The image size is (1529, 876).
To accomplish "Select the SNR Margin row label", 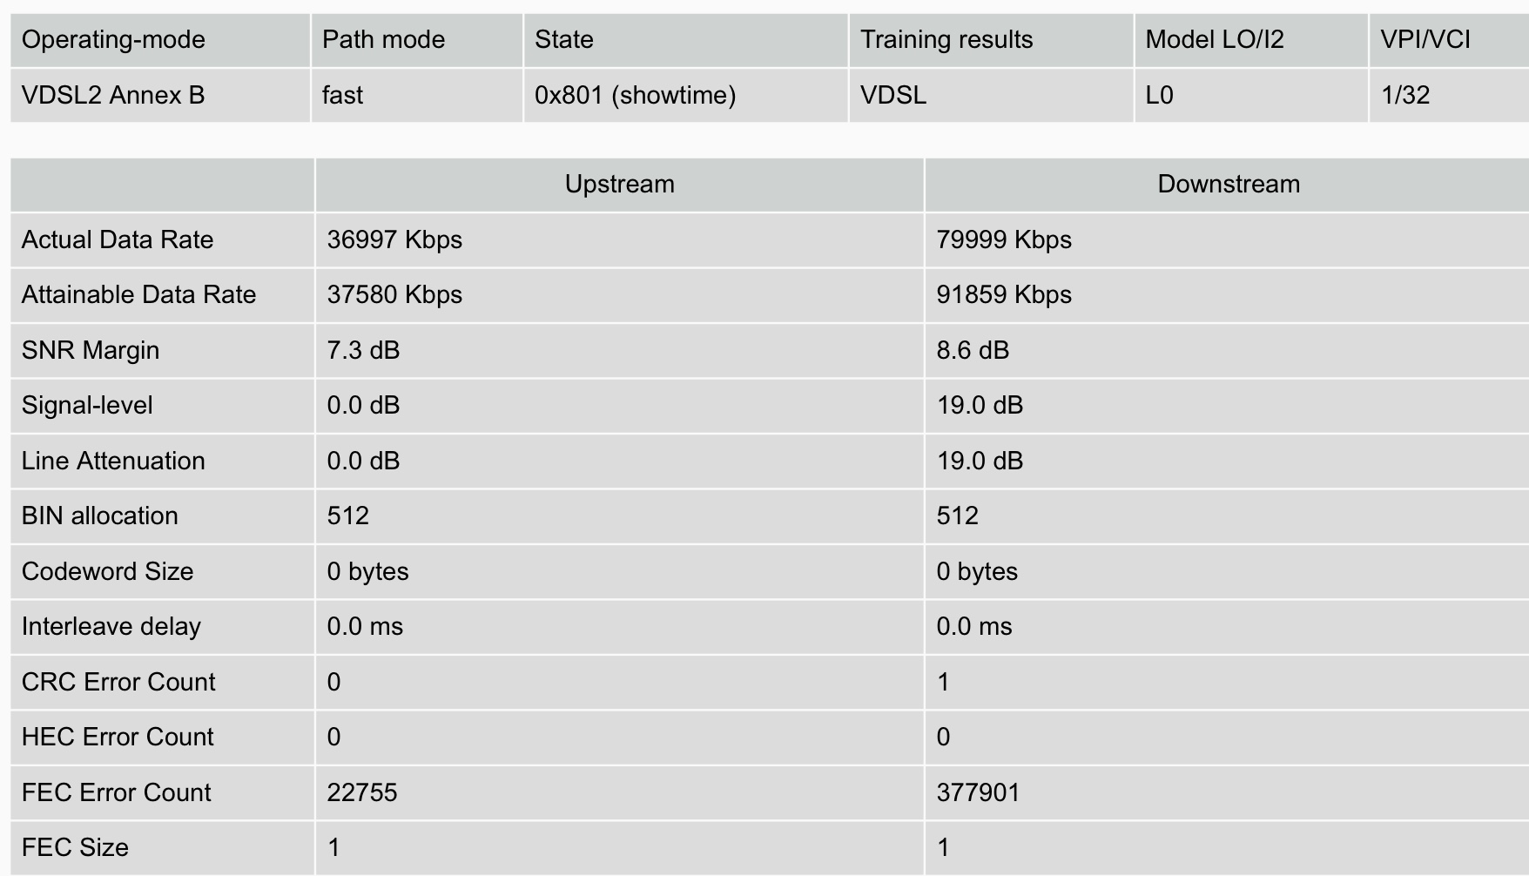I will pyautogui.click(x=91, y=350).
